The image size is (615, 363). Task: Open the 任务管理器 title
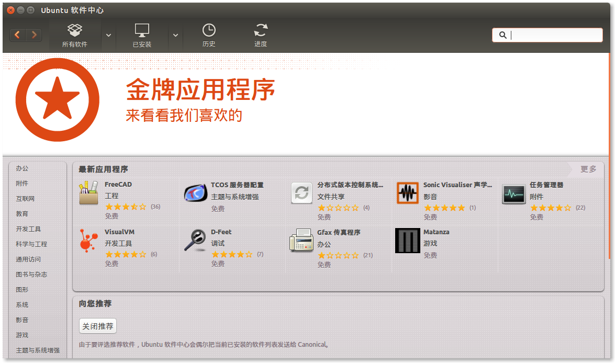pyautogui.click(x=546, y=185)
